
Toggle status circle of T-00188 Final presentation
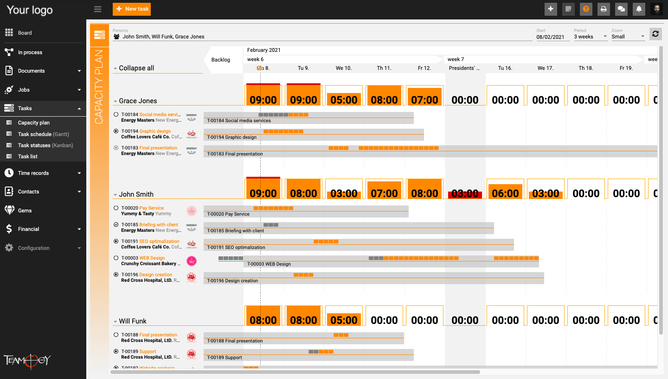[116, 335]
